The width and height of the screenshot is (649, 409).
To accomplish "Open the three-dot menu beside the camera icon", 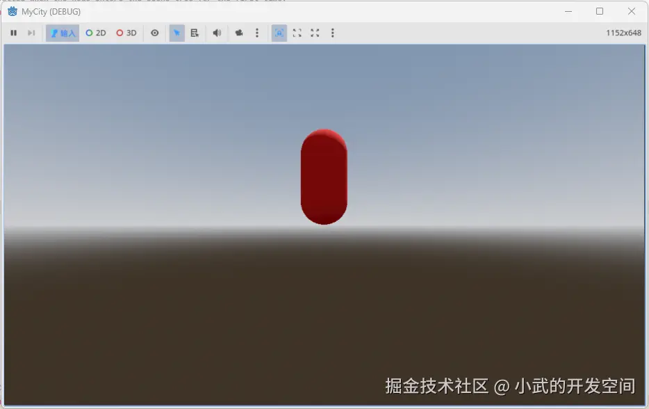I will 257,33.
